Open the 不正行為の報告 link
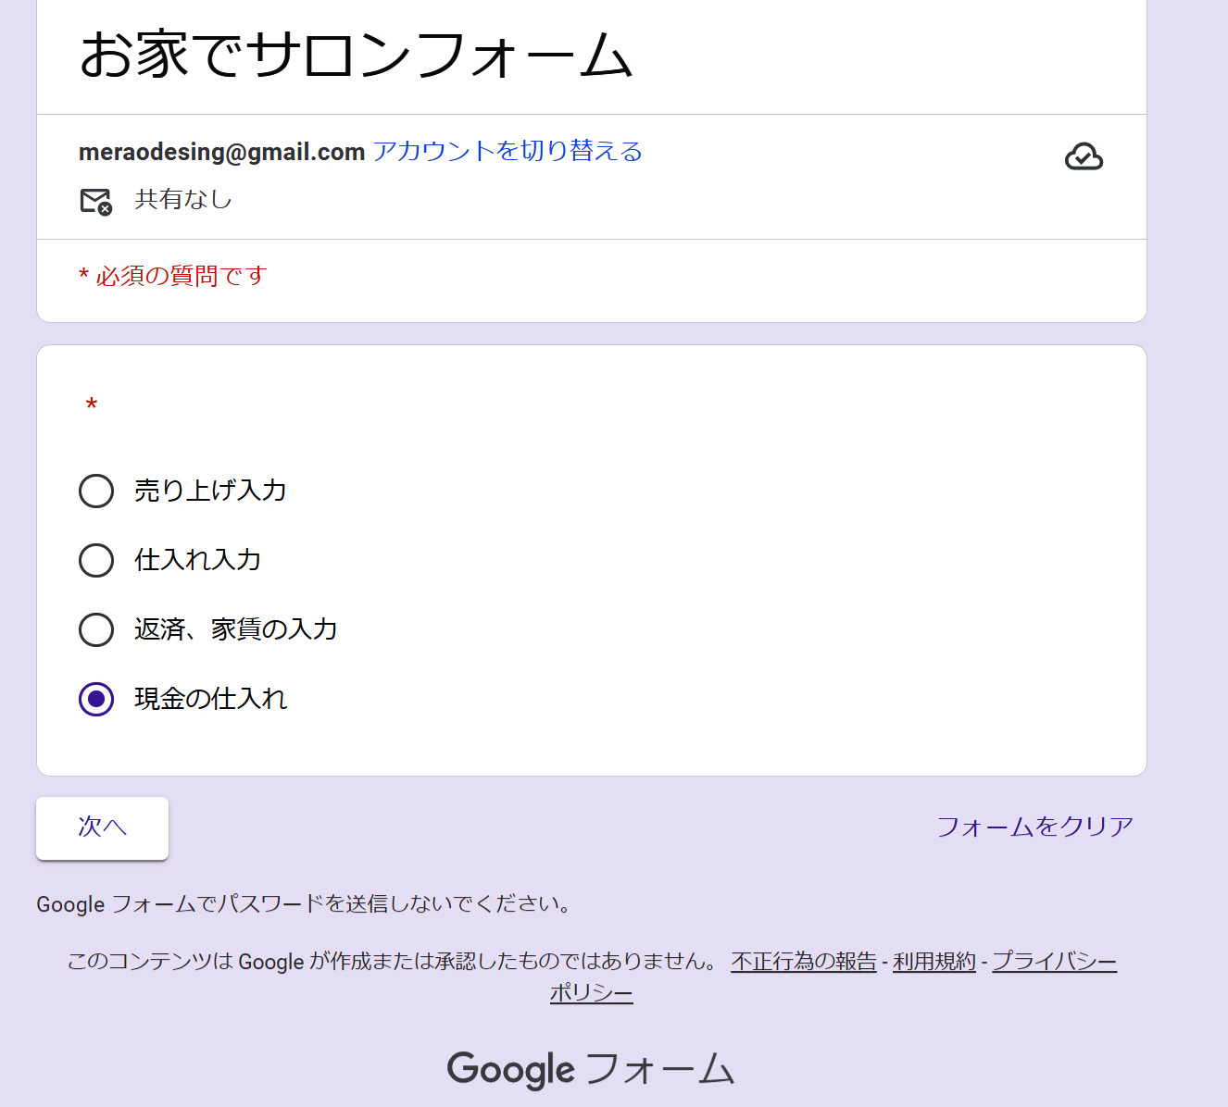Viewport: 1228px width, 1107px height. click(x=803, y=962)
